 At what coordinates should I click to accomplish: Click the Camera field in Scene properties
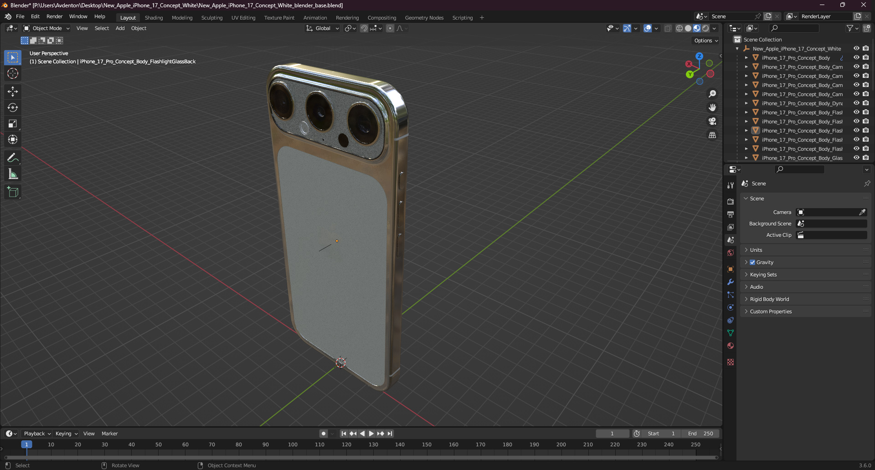click(831, 212)
